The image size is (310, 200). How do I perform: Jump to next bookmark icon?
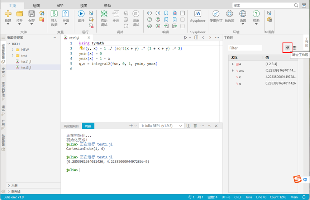click(175, 19)
